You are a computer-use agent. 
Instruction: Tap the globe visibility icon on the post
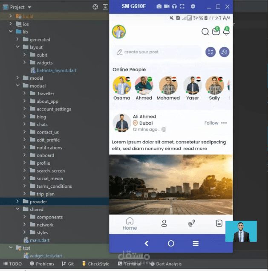pyautogui.click(x=164, y=129)
